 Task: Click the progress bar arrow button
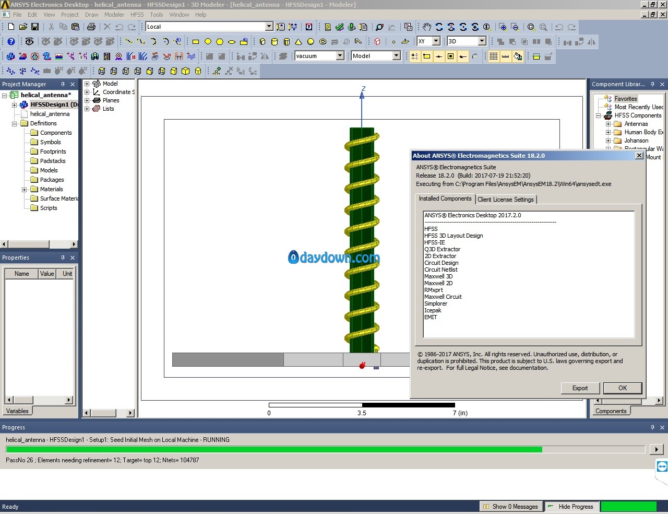pyautogui.click(x=657, y=449)
